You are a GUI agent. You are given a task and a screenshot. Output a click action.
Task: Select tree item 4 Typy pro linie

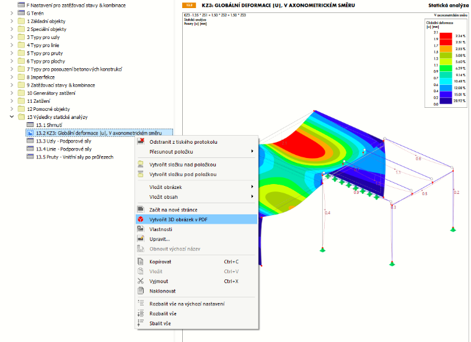click(x=43, y=45)
